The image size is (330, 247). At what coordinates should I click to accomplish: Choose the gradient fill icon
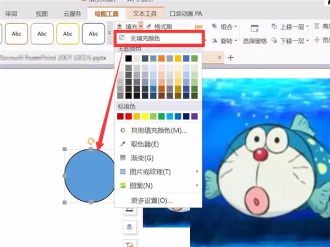click(x=123, y=158)
